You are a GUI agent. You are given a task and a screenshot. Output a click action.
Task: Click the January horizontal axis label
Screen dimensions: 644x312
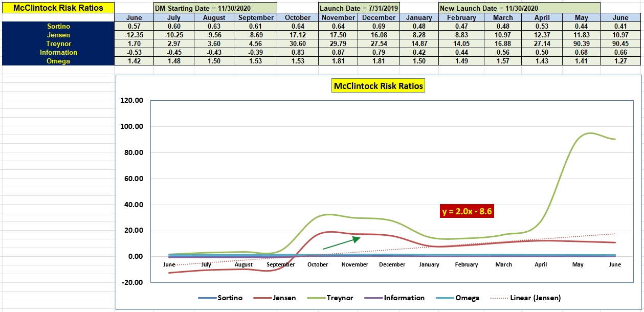429,264
